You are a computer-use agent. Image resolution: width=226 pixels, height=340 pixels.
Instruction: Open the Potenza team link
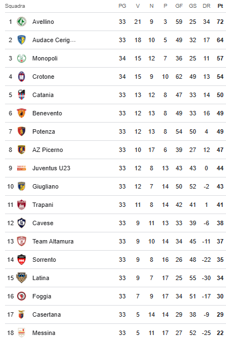pos(44,131)
